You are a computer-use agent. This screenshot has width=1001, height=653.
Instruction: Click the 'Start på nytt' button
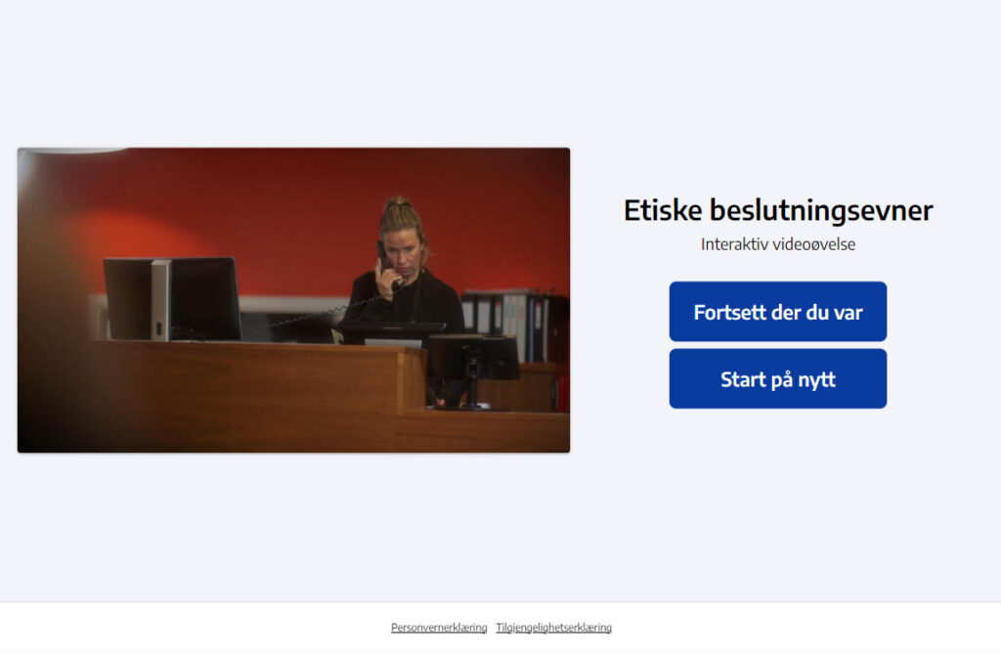777,378
